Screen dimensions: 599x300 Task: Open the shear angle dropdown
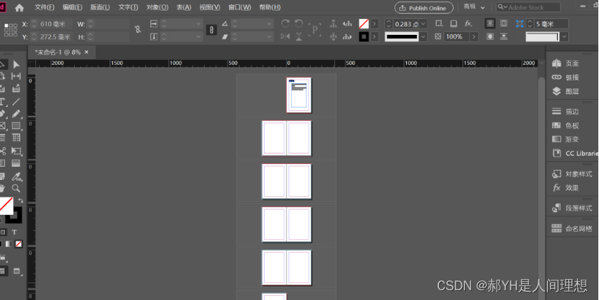pyautogui.click(x=269, y=36)
